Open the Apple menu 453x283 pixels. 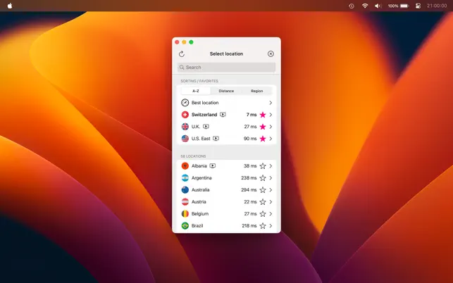point(10,6)
